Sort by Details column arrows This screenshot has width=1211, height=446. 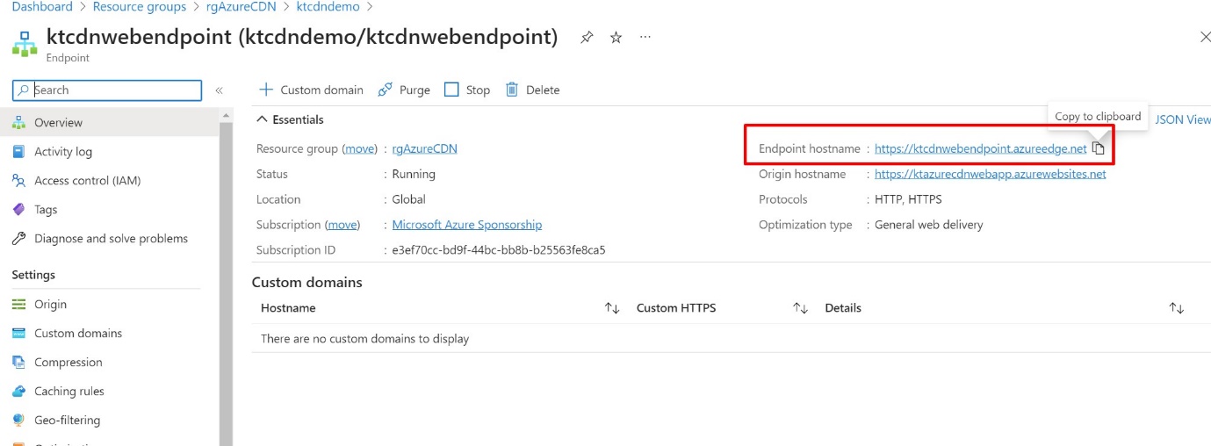1176,308
